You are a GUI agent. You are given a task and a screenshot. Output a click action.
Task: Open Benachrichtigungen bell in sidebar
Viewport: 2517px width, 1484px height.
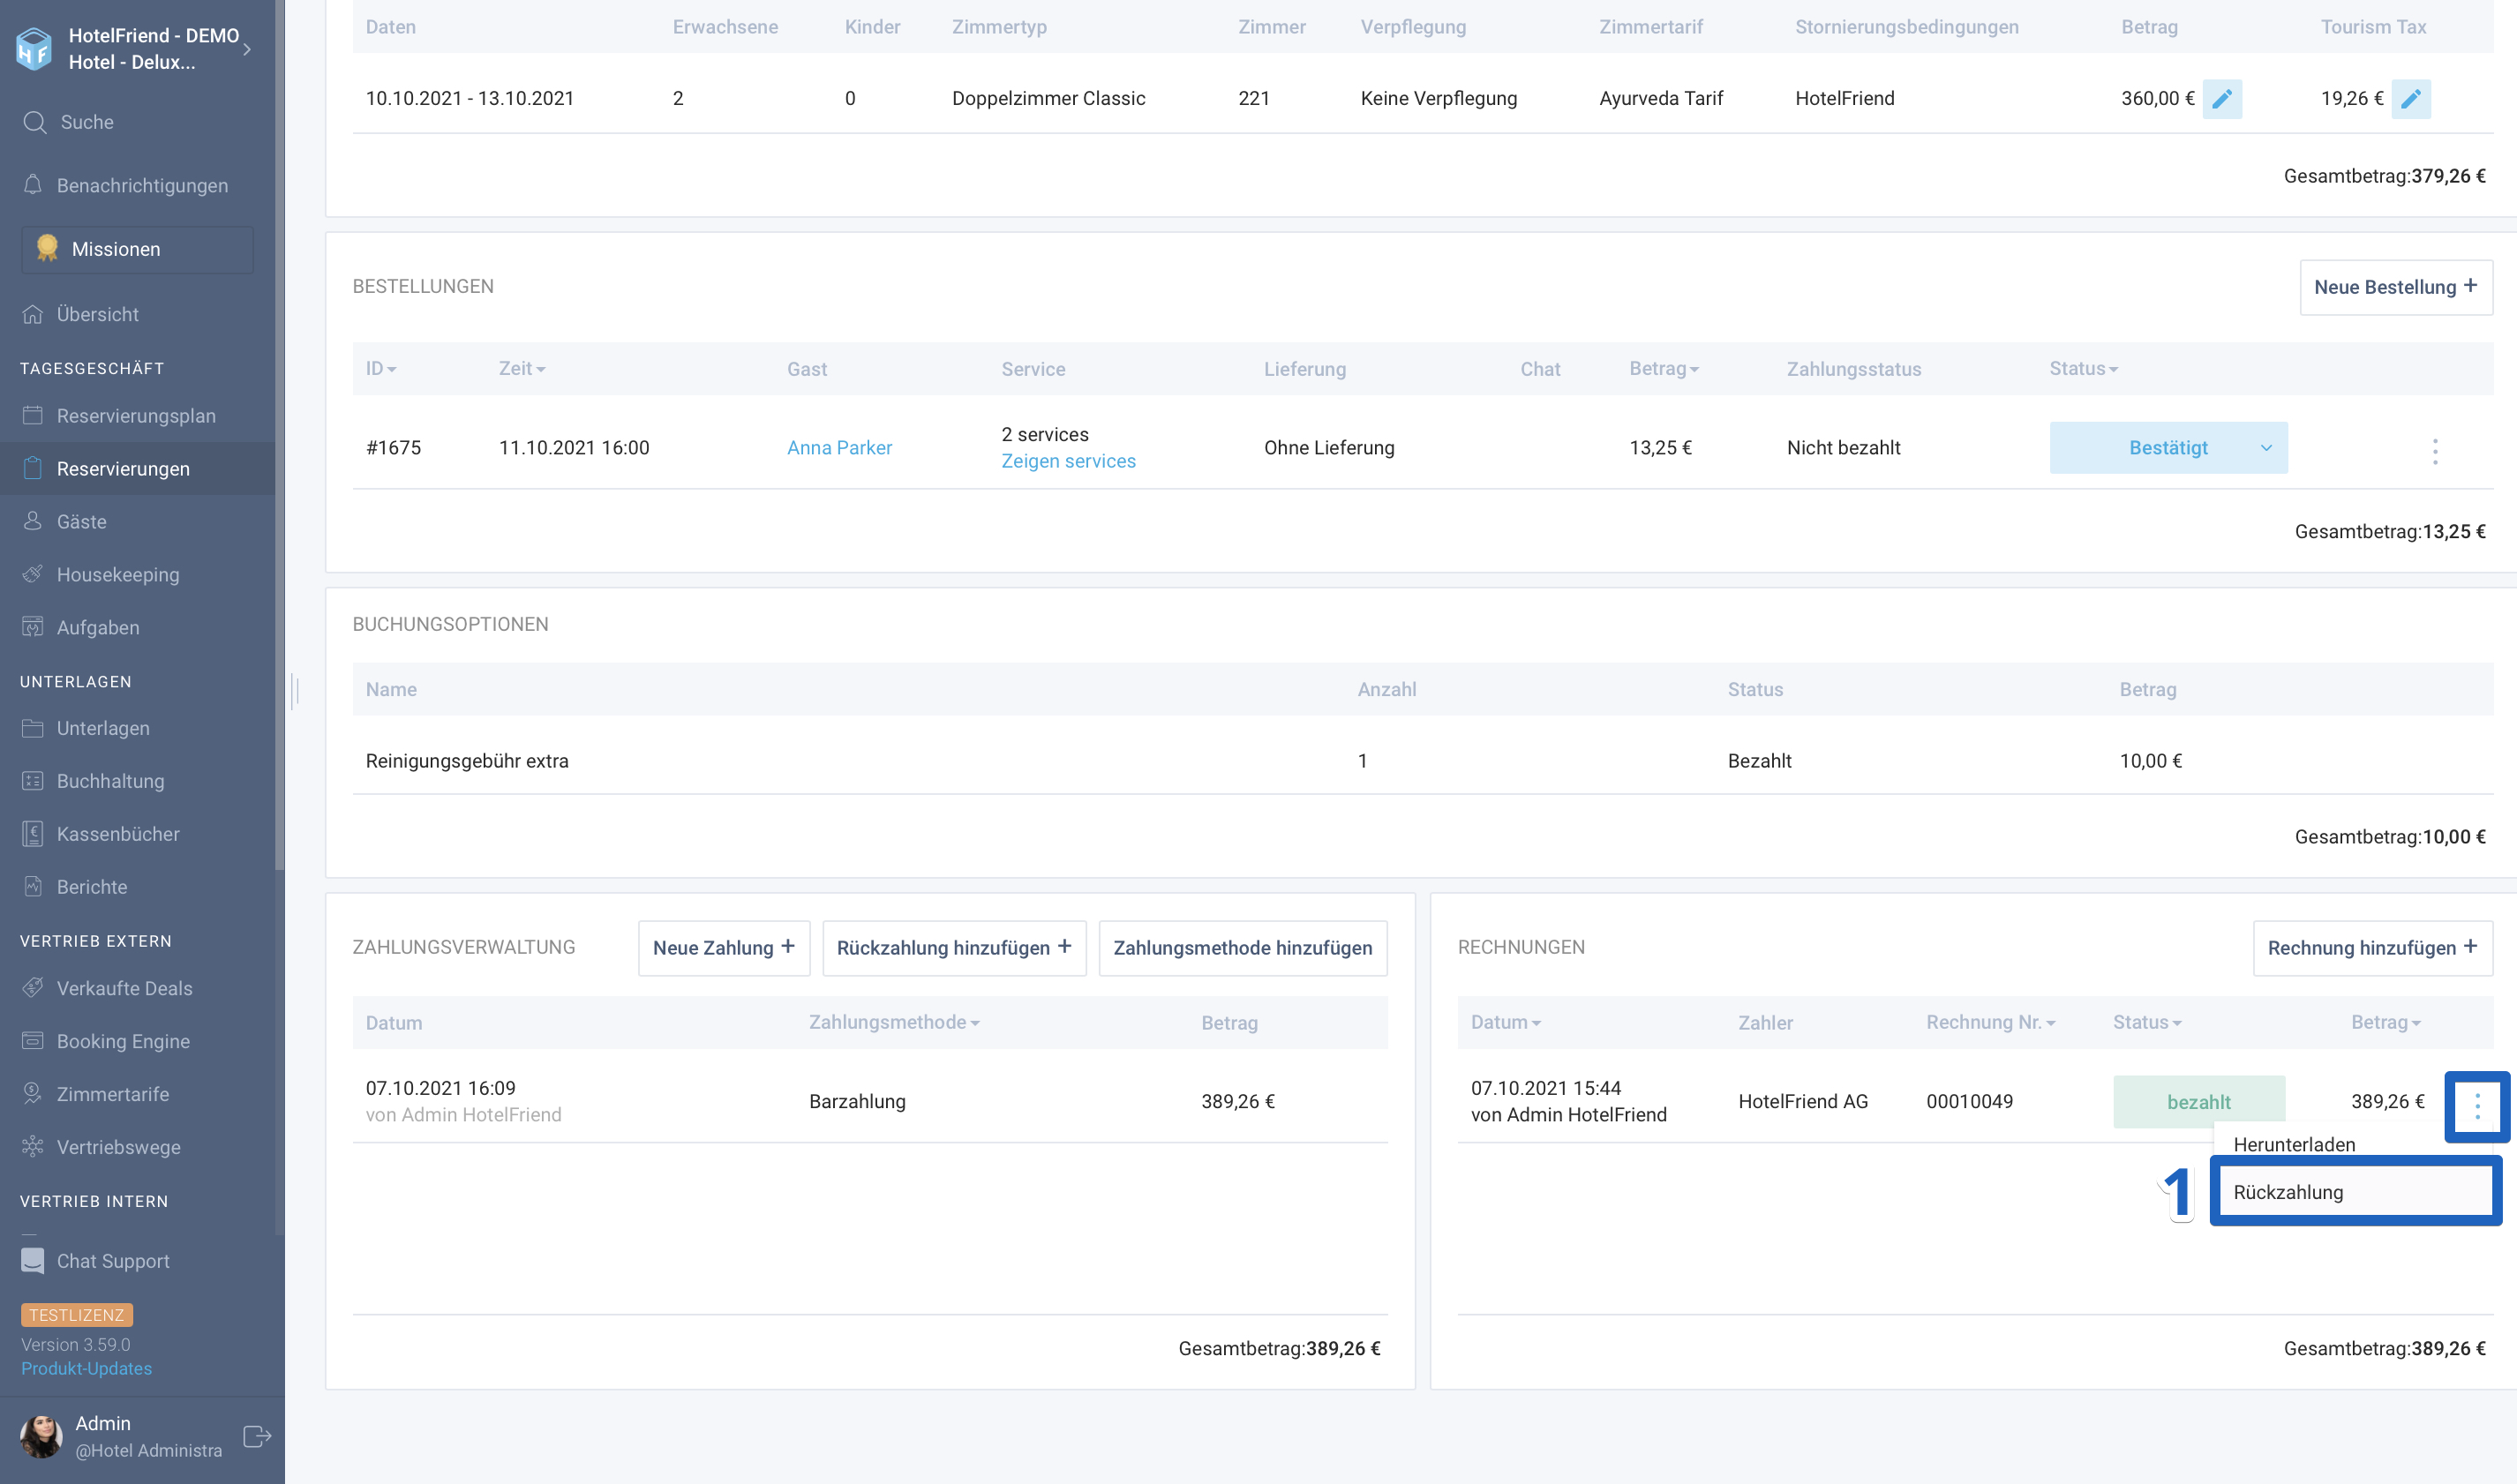click(141, 185)
